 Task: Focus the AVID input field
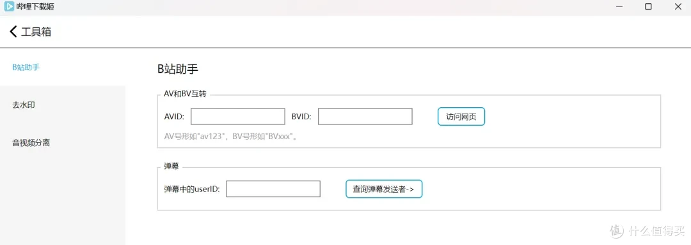pos(238,116)
